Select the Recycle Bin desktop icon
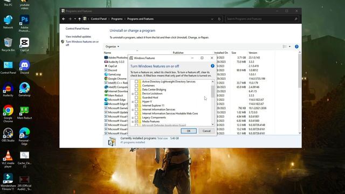 [8, 44]
